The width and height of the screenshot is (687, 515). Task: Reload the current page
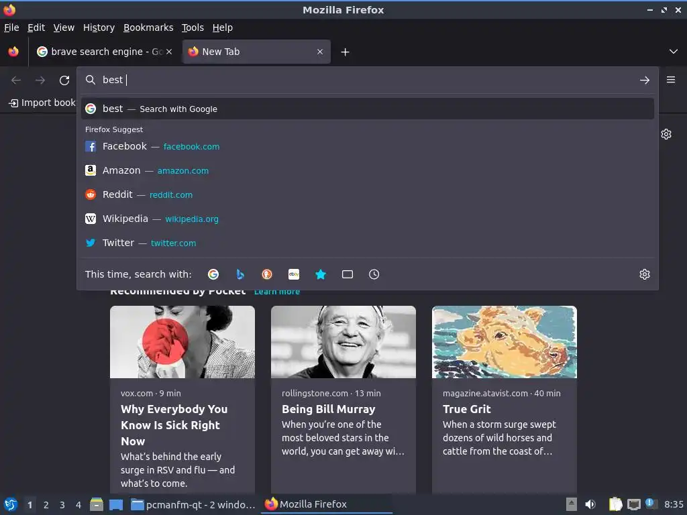click(x=64, y=80)
